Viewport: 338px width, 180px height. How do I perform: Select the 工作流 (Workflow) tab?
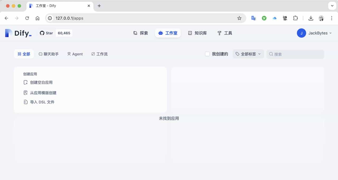pyautogui.click(x=100, y=54)
